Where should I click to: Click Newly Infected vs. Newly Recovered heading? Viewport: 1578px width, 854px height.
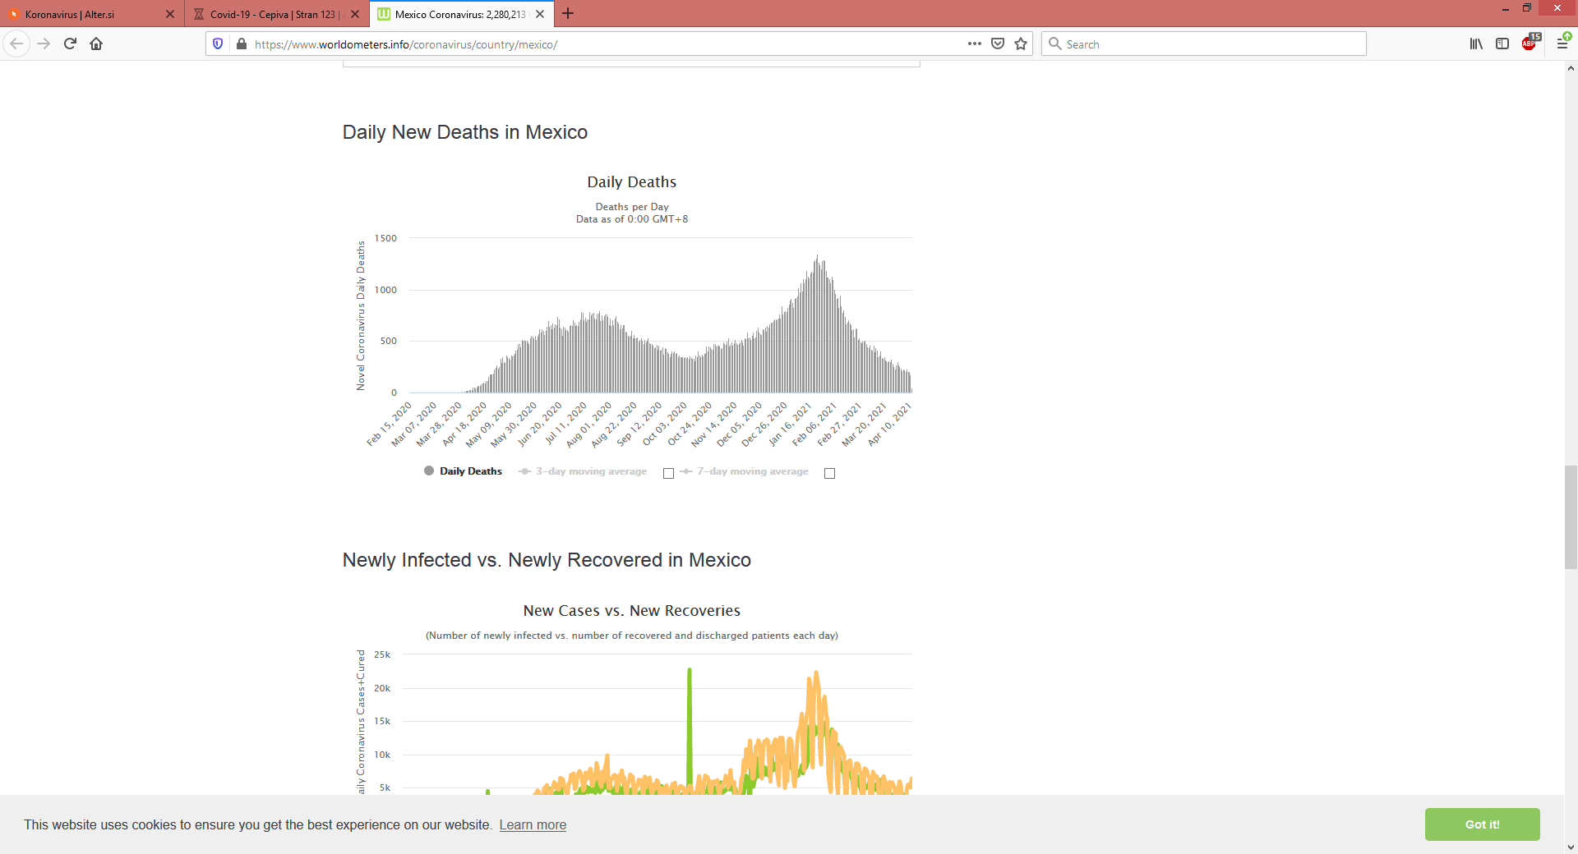click(x=547, y=560)
